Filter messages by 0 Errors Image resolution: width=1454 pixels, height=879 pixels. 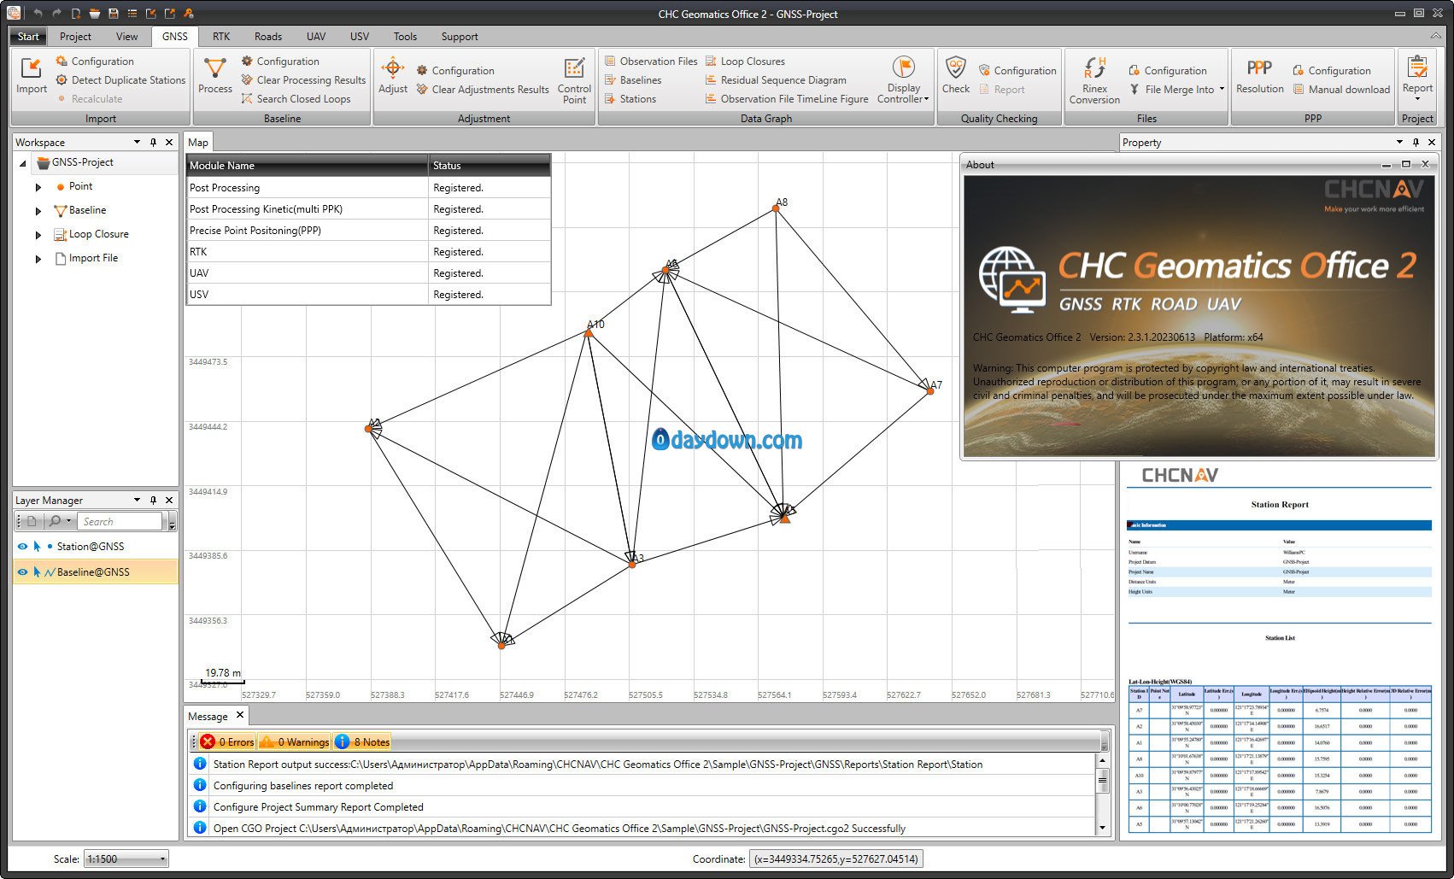click(x=227, y=742)
